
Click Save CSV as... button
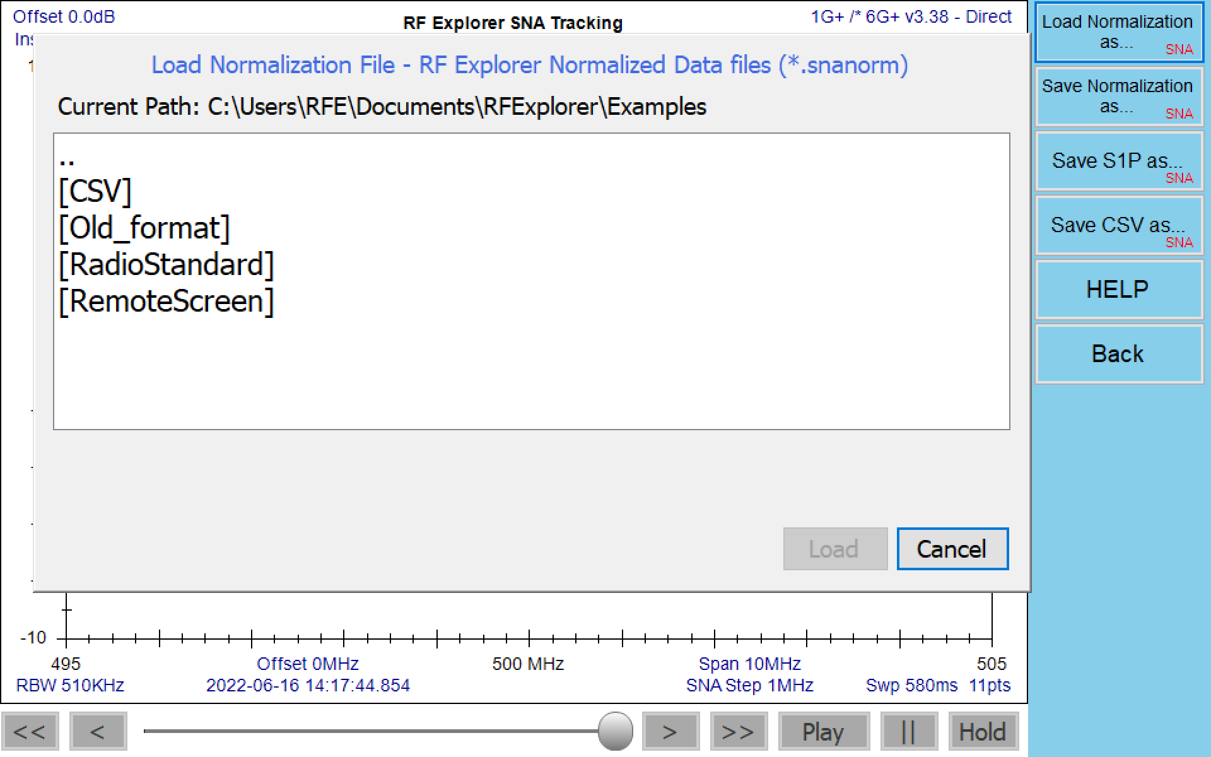click(x=1119, y=225)
